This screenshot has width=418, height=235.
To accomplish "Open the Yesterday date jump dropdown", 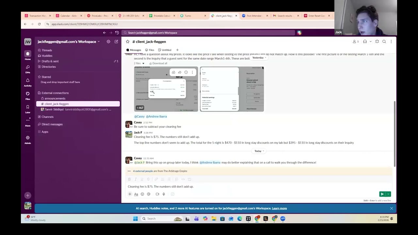I will point(259,58).
